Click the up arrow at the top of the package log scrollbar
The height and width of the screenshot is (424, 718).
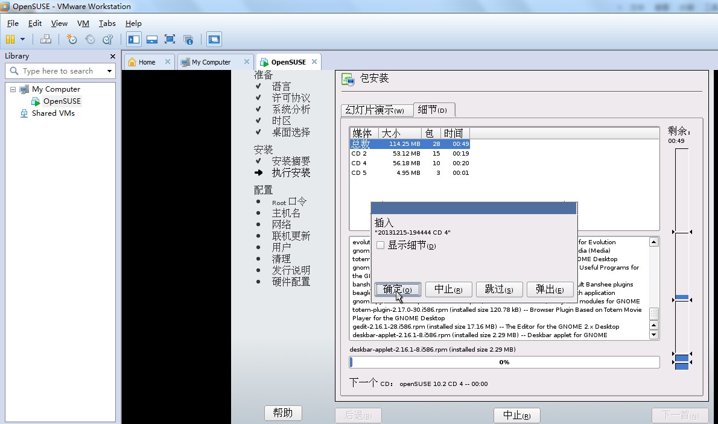(x=654, y=242)
